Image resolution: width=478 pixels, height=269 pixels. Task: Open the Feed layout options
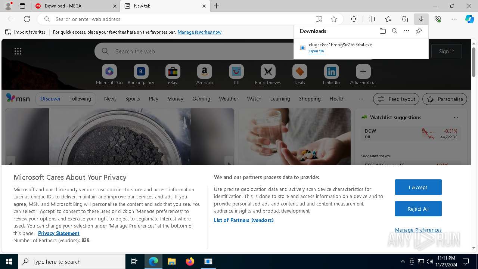pyautogui.click(x=396, y=99)
